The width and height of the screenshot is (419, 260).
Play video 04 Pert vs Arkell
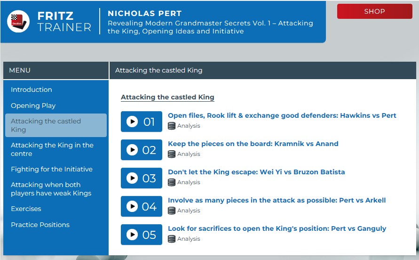pyautogui.click(x=142, y=207)
